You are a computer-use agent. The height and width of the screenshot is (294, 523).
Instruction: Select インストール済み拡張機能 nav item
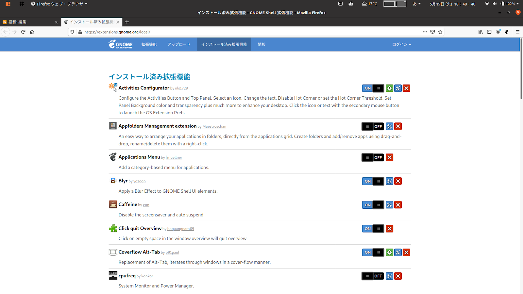click(x=224, y=44)
